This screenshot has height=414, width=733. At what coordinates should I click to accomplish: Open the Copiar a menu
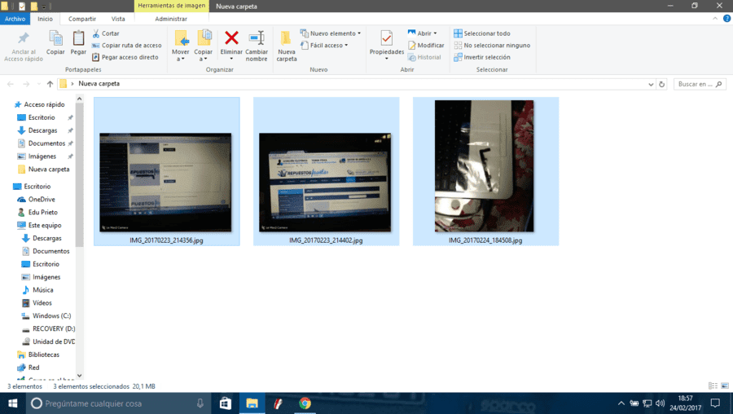(x=204, y=46)
